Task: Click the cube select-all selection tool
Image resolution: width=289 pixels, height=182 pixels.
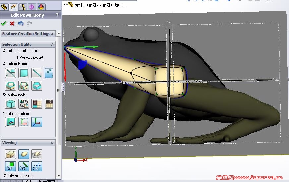Action: pyautogui.click(x=11, y=104)
